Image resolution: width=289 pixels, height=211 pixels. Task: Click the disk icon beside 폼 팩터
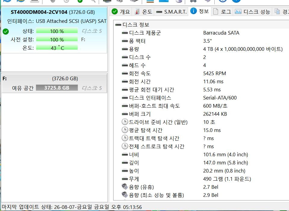coord(125,41)
